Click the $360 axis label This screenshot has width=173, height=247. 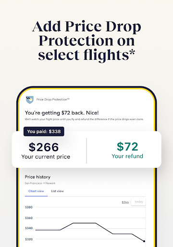pyautogui.click(x=29, y=218)
